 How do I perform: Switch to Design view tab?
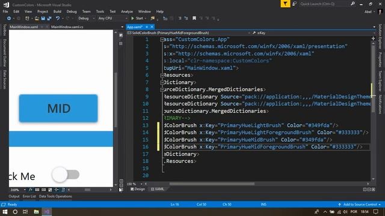[x=138, y=189]
